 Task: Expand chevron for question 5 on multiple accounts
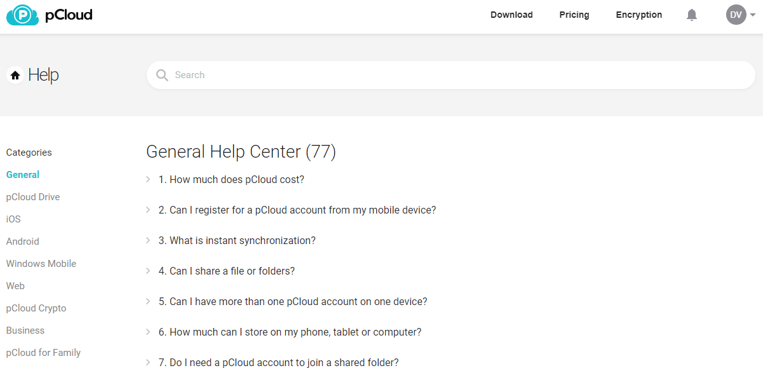(148, 301)
